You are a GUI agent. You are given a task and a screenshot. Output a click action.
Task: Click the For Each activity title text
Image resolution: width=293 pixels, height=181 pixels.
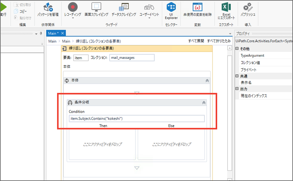91,48
